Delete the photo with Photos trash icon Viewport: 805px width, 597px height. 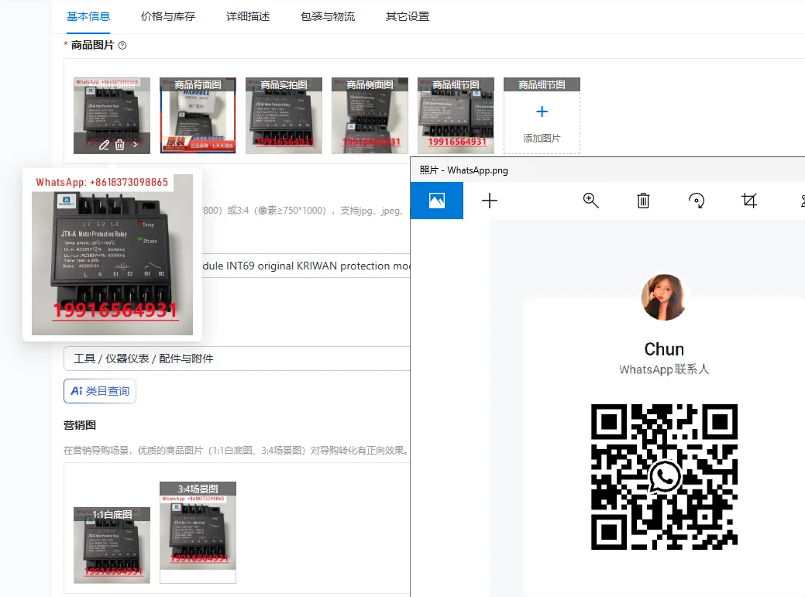click(x=643, y=201)
